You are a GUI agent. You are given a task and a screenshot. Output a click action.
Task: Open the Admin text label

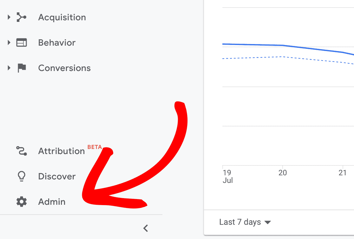(x=52, y=202)
